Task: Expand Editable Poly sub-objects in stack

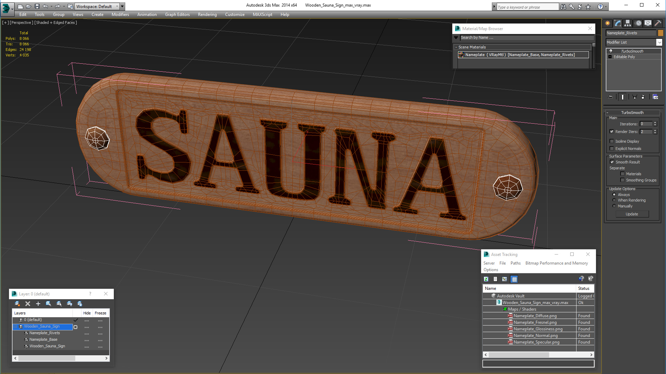Action: [610, 57]
